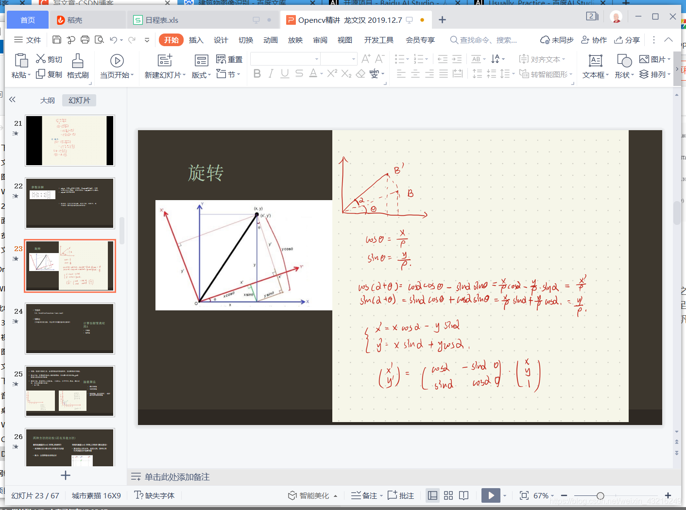Start slideshow from current slide (当页开始)

(117, 66)
